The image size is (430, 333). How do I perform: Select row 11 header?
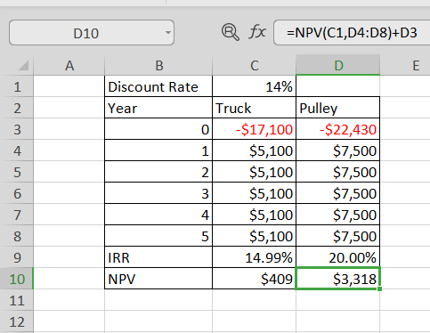[x=17, y=300]
